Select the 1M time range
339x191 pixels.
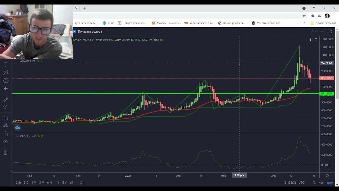click(x=34, y=183)
